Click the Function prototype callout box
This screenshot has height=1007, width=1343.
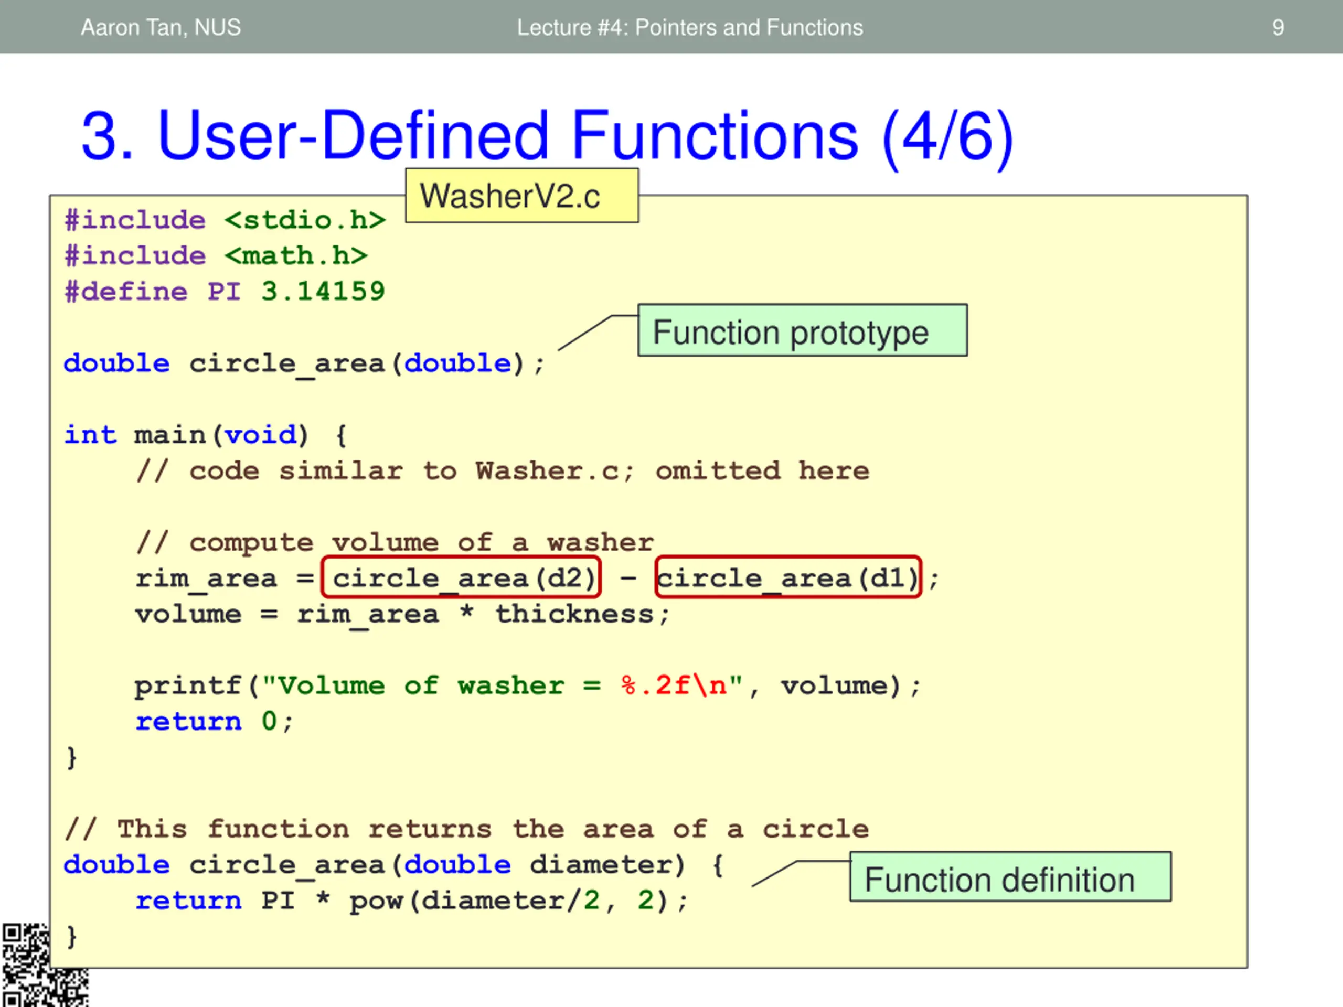(x=802, y=331)
